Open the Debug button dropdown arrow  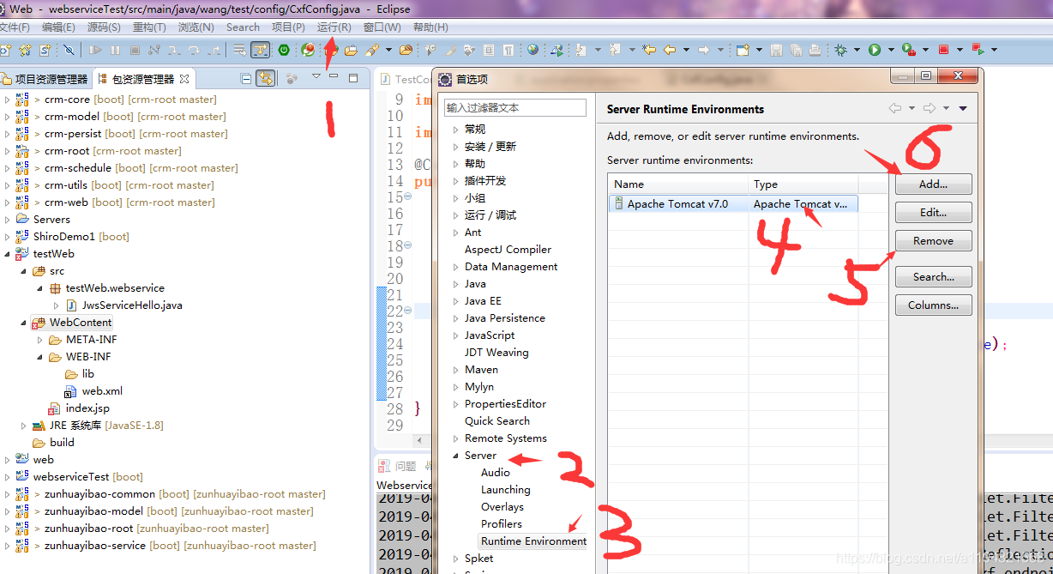[856, 50]
